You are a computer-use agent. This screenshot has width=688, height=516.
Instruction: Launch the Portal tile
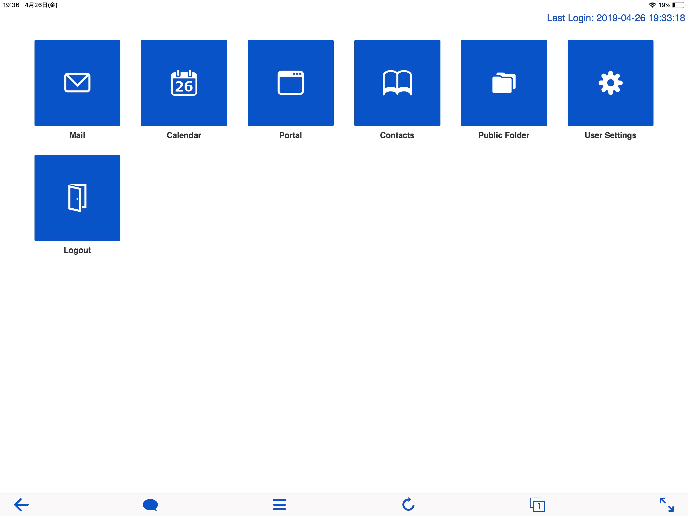291,83
